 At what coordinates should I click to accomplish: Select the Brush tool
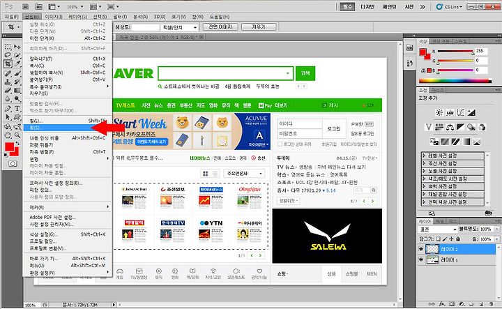(x=17, y=74)
